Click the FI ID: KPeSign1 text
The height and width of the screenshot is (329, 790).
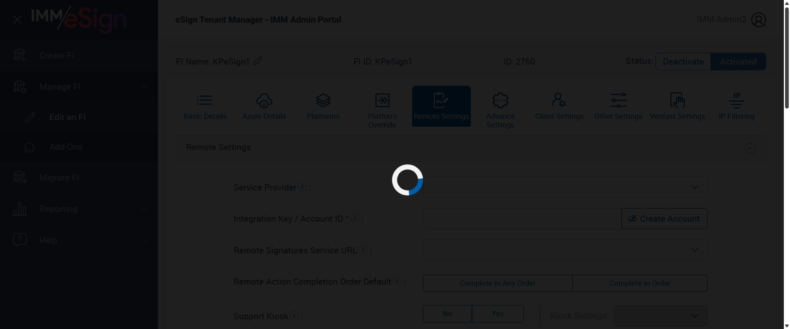click(383, 61)
